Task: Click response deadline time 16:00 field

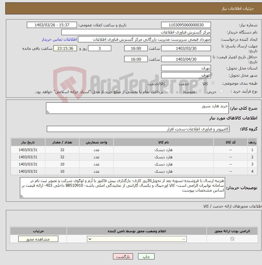Action: pyautogui.click(x=136, y=48)
